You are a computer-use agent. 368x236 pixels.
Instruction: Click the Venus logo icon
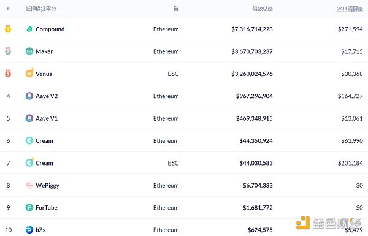coord(29,73)
